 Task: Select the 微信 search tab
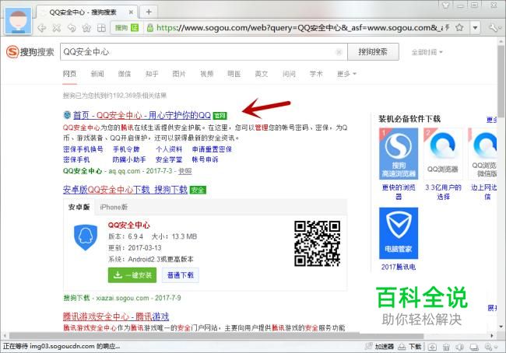coord(125,74)
